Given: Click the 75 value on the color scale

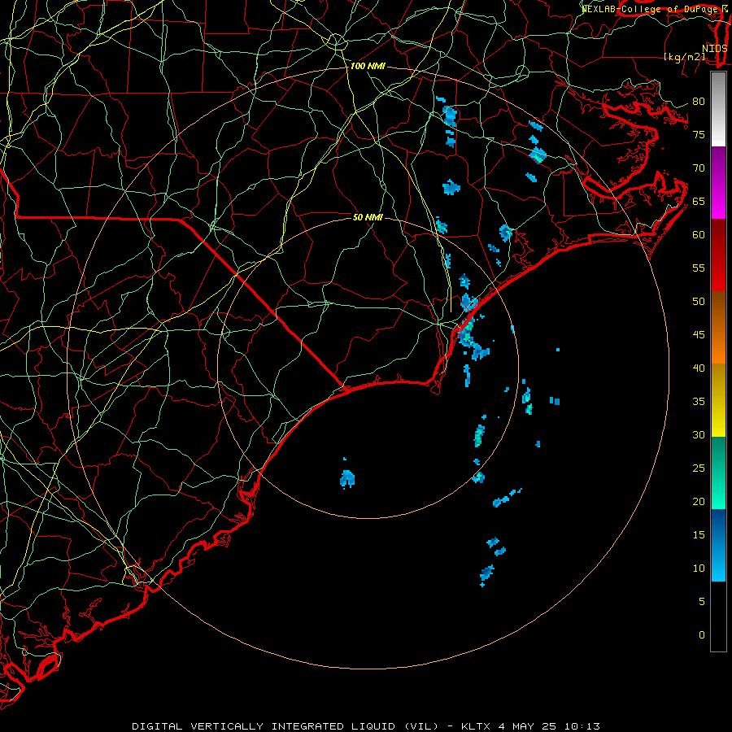Looking at the screenshot, I should pos(699,134).
